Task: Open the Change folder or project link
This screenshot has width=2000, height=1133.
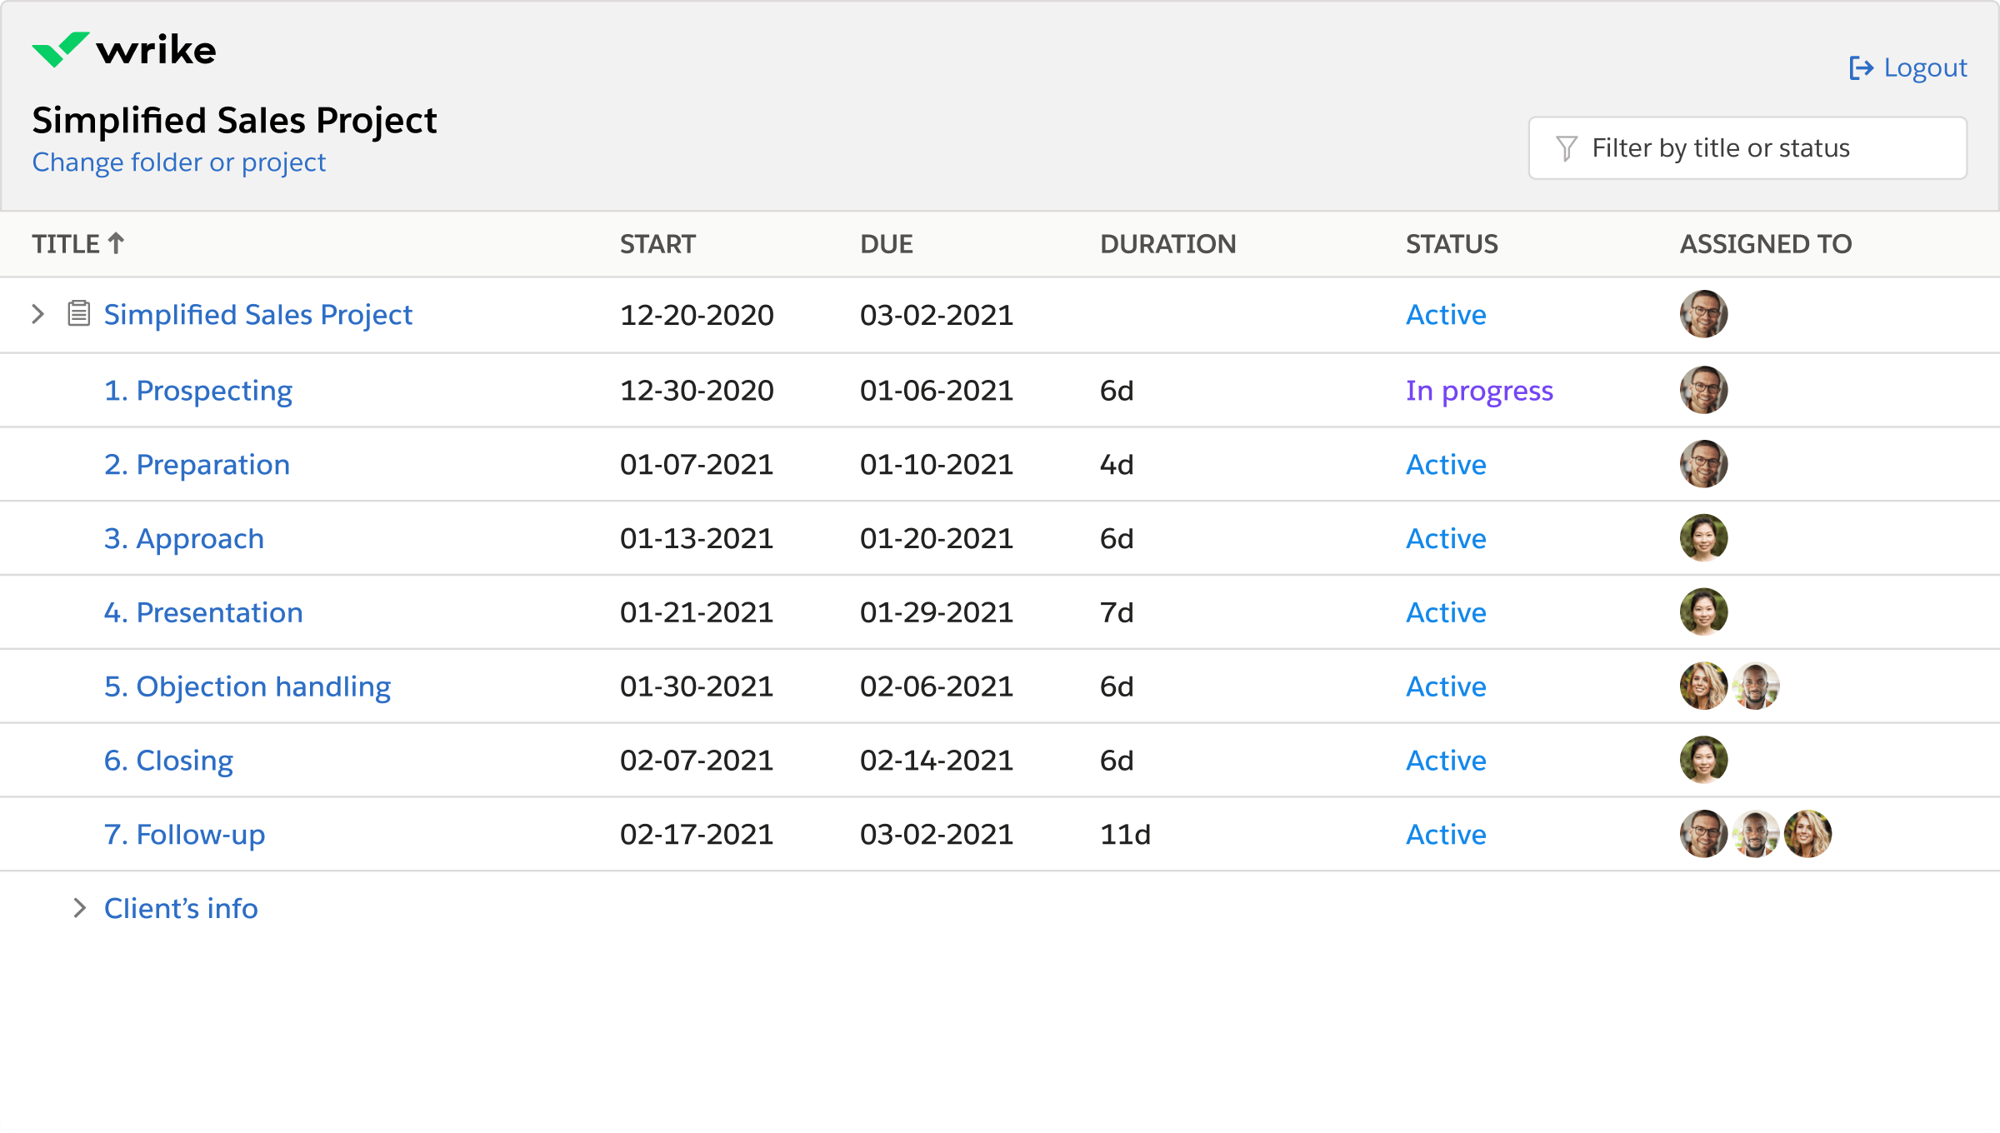Action: (178, 162)
